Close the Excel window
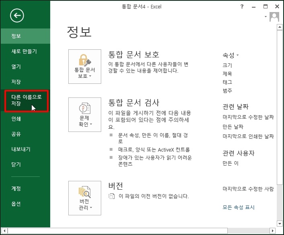Screen dimensions: 284x235 (277, 6)
